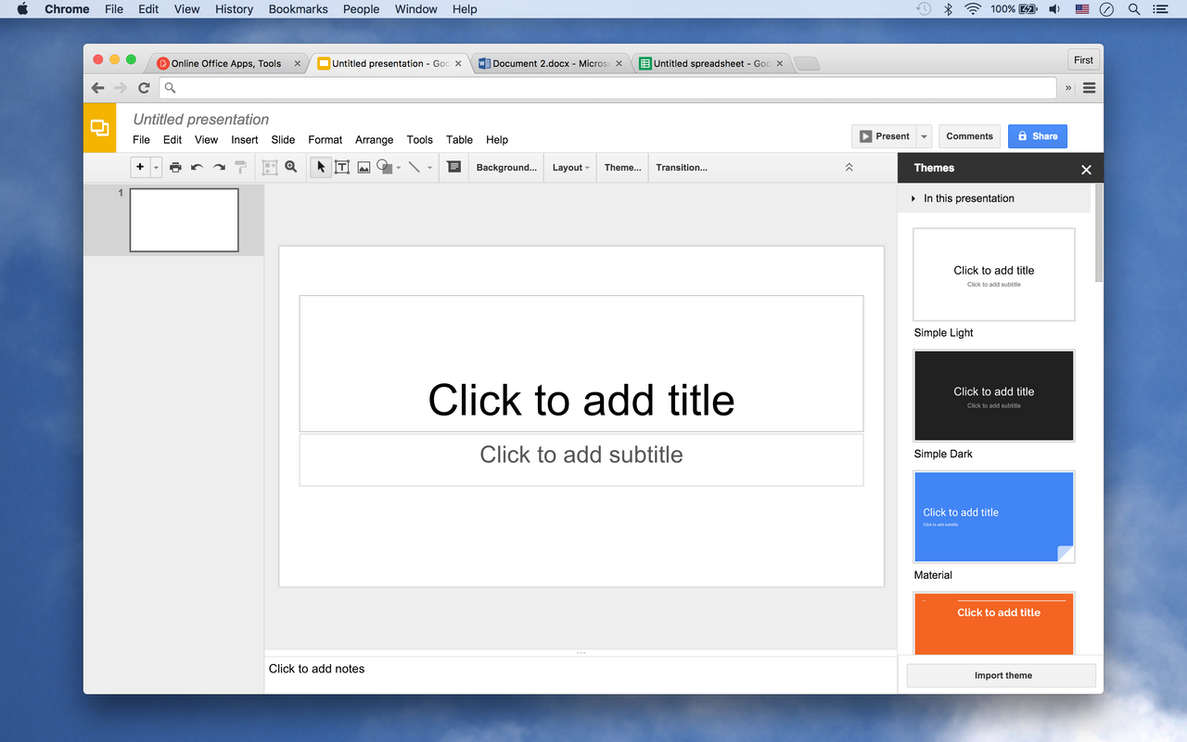Open the Print icon

point(175,167)
